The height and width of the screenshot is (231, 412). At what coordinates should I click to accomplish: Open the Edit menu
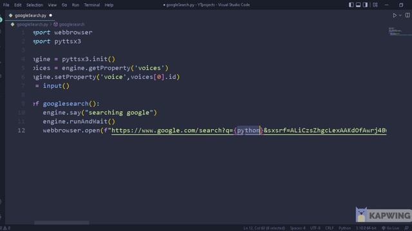18,4
